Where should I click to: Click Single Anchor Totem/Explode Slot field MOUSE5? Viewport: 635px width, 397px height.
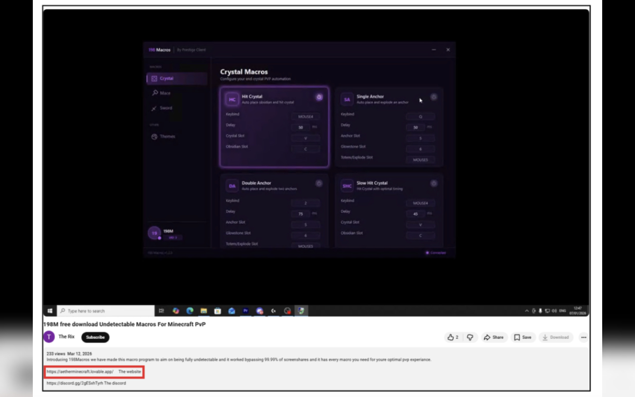[421, 160]
